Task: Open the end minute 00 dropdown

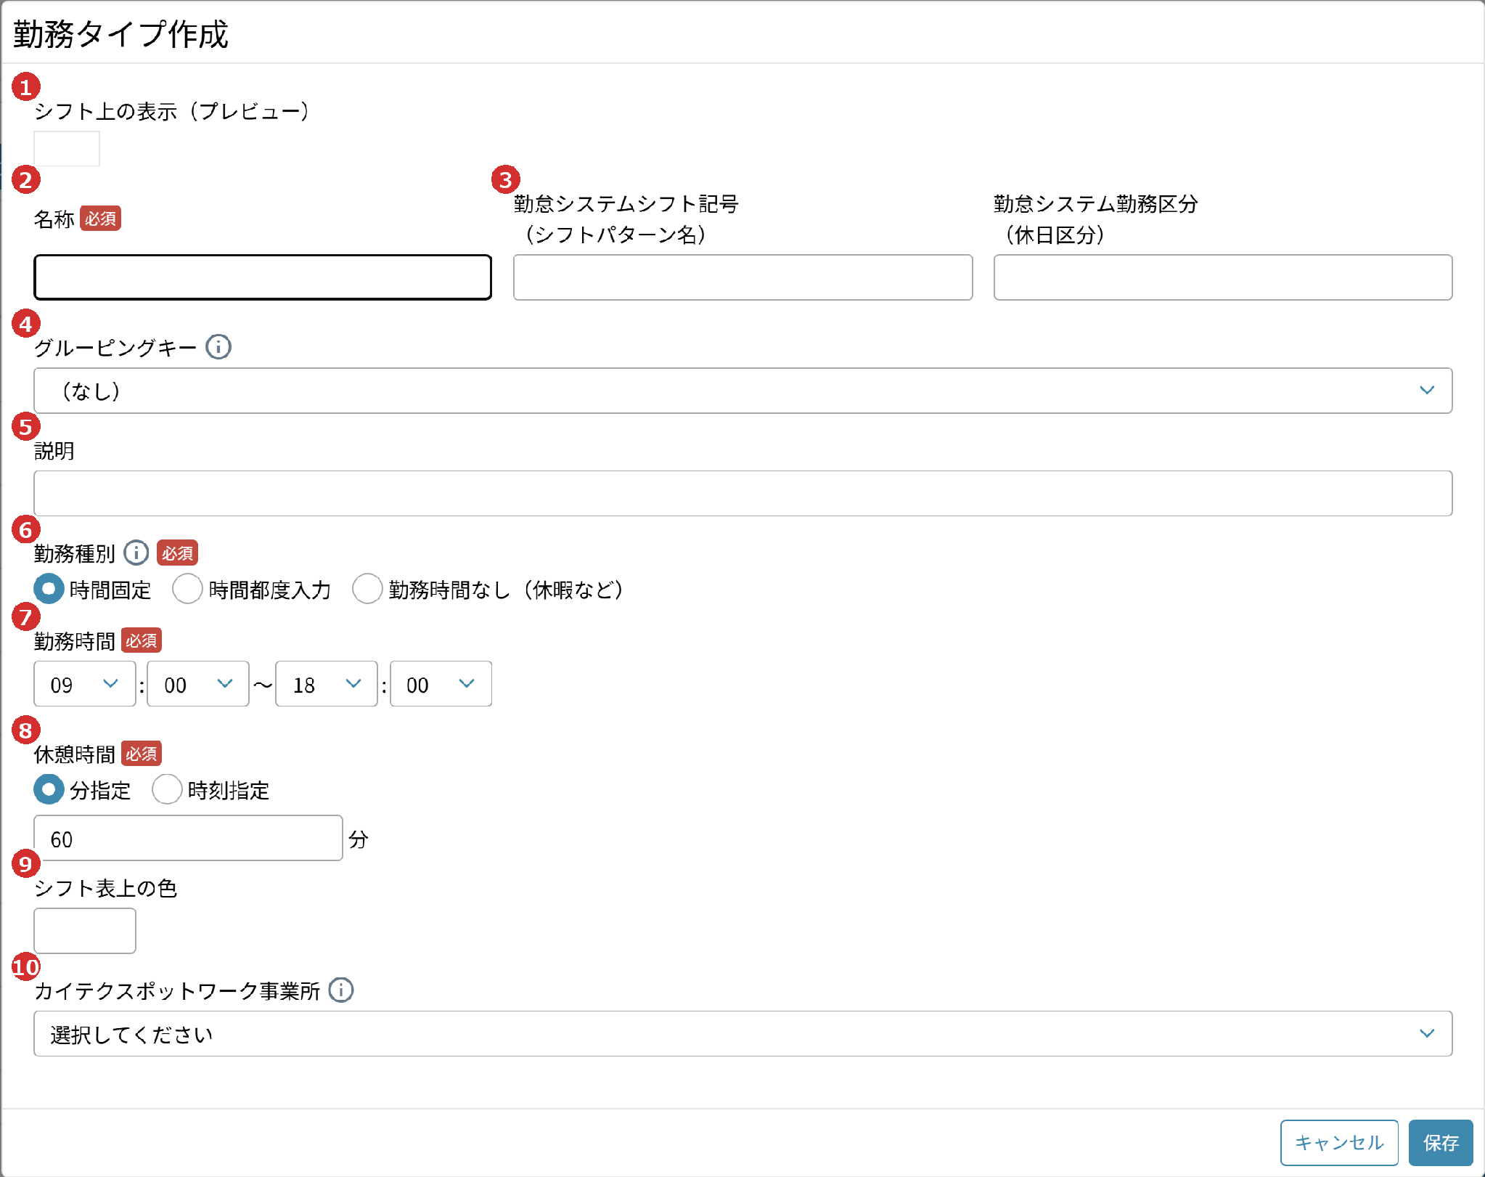Action: coord(441,684)
